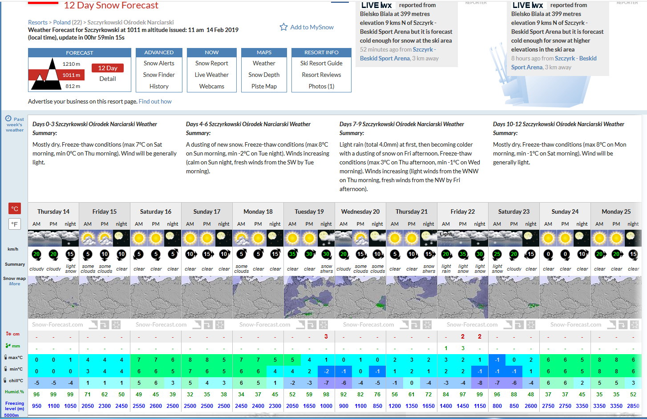Open Live Weather under Now
The image size is (647, 419).
[x=212, y=75]
